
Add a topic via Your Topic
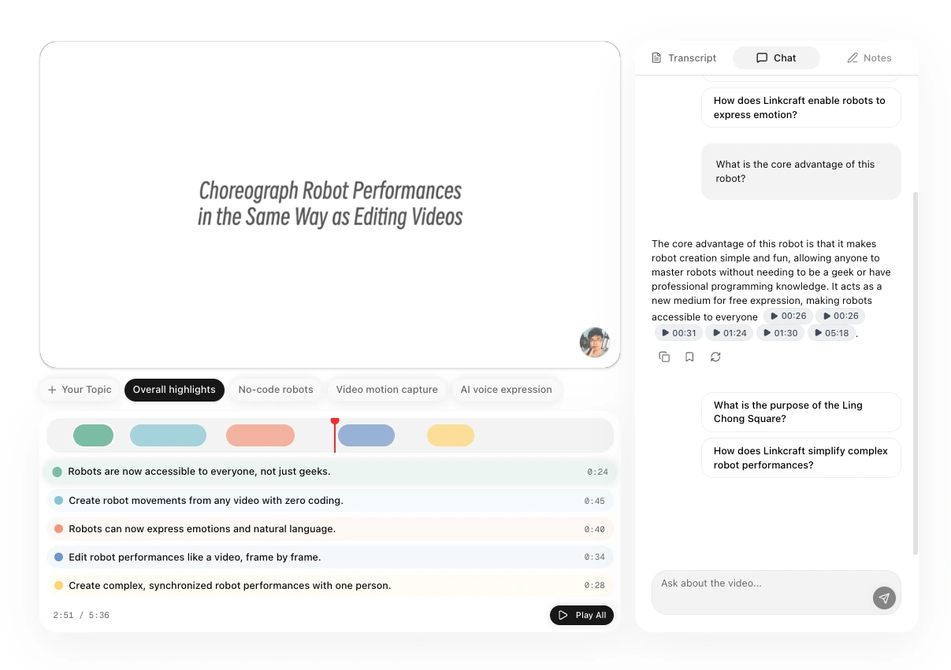(x=80, y=390)
